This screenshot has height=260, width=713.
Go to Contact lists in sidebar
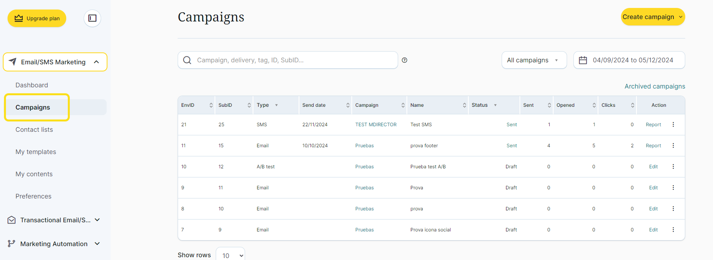point(34,130)
